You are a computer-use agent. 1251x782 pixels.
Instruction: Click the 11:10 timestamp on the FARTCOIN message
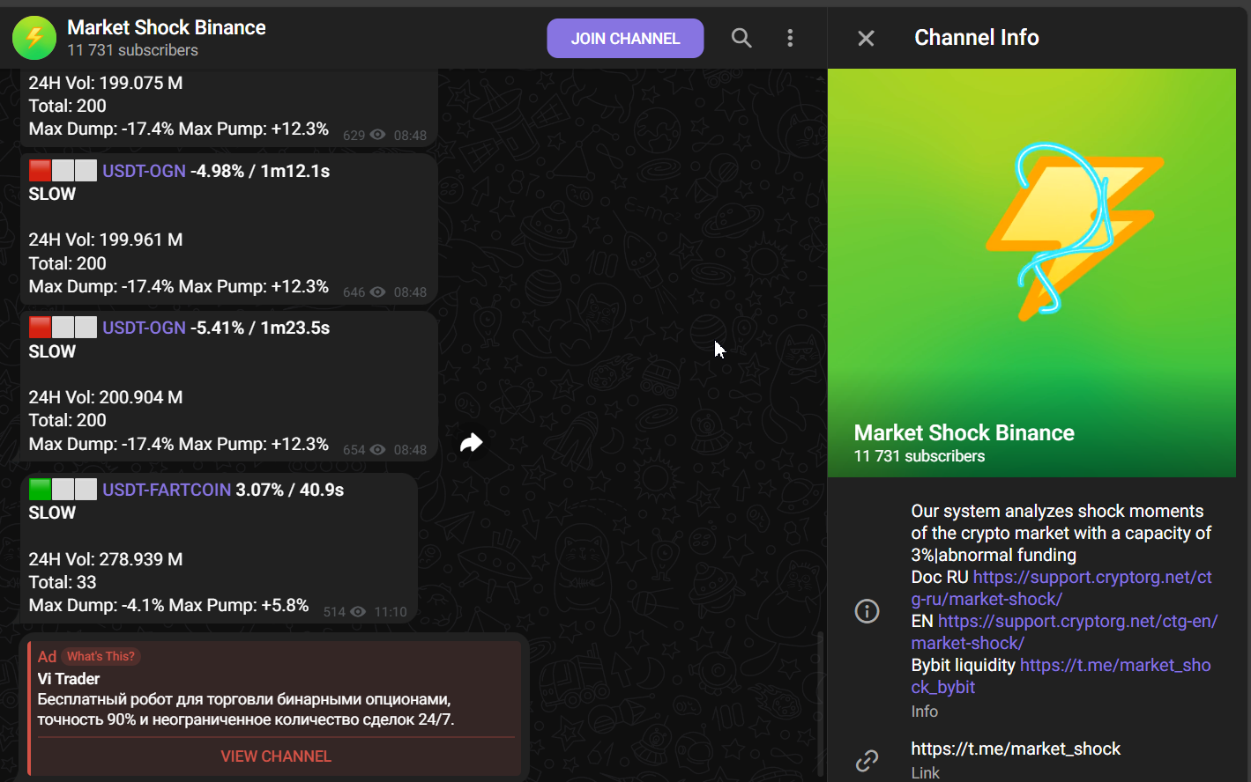(391, 612)
